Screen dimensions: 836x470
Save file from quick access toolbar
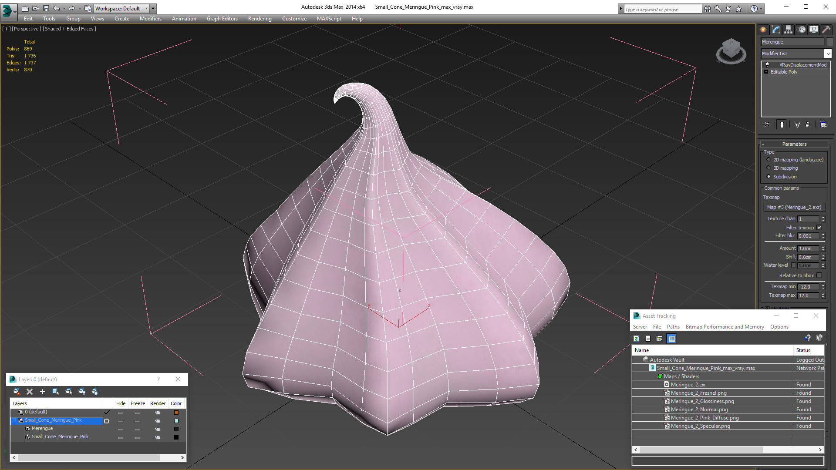[46, 8]
